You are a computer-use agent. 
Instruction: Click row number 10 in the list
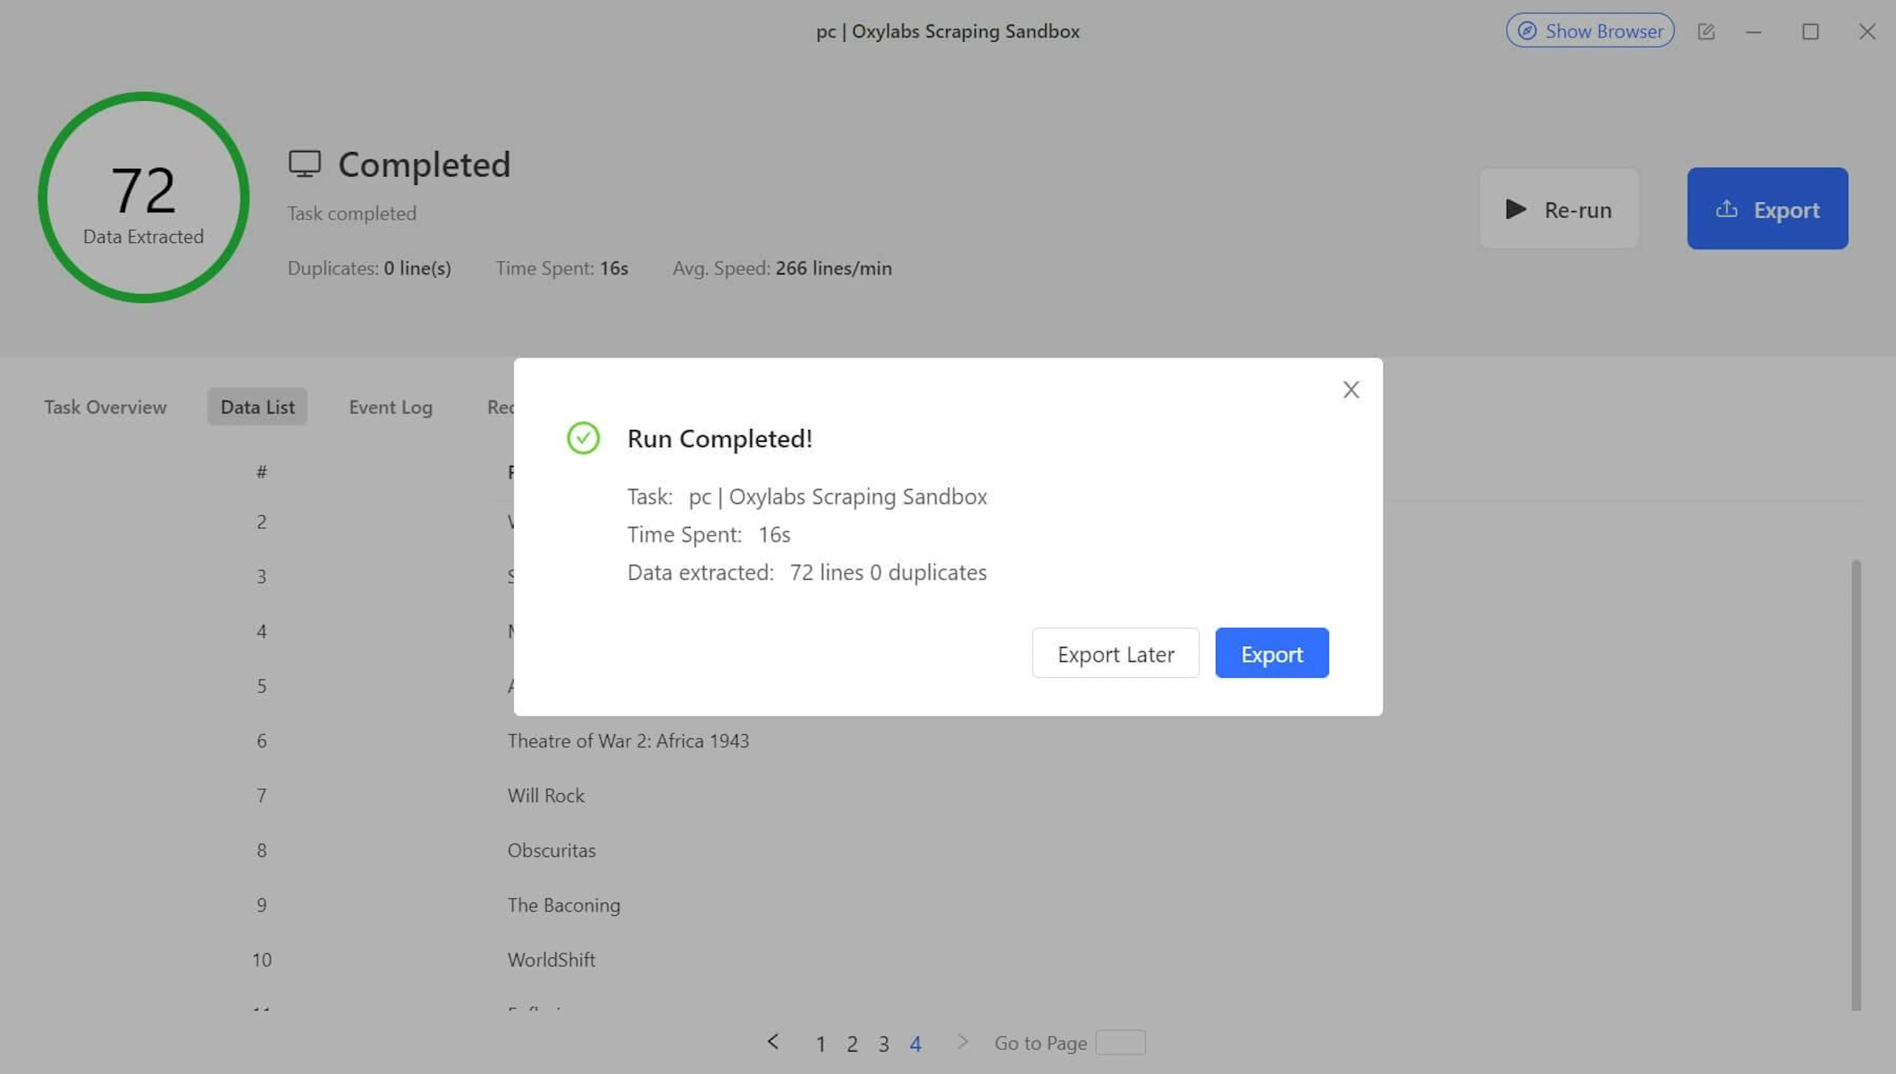tap(262, 960)
